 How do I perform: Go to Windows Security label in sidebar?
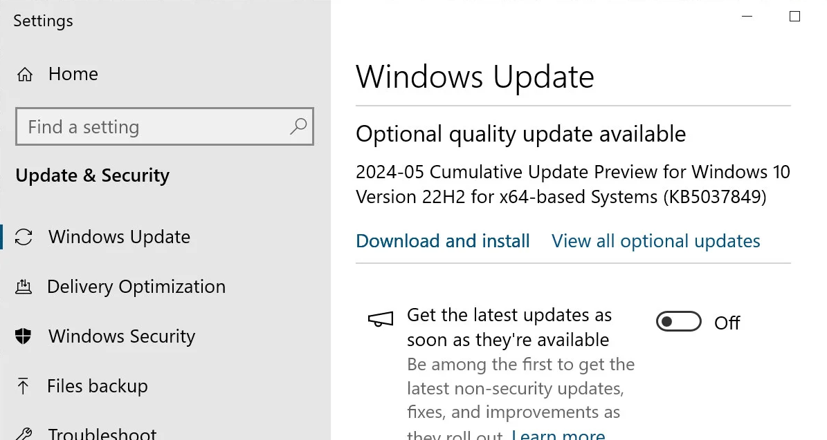point(122,337)
